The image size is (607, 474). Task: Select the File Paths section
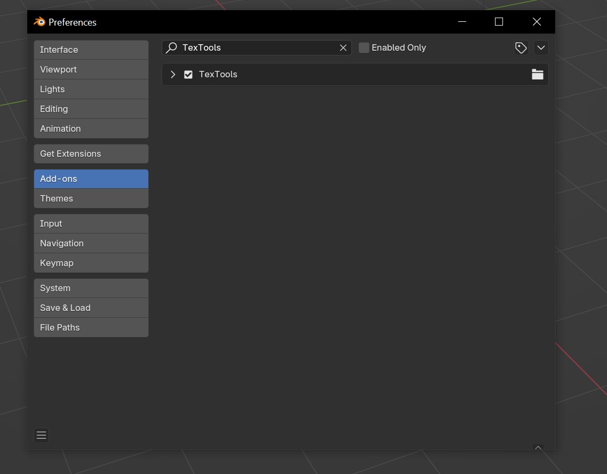coord(91,327)
